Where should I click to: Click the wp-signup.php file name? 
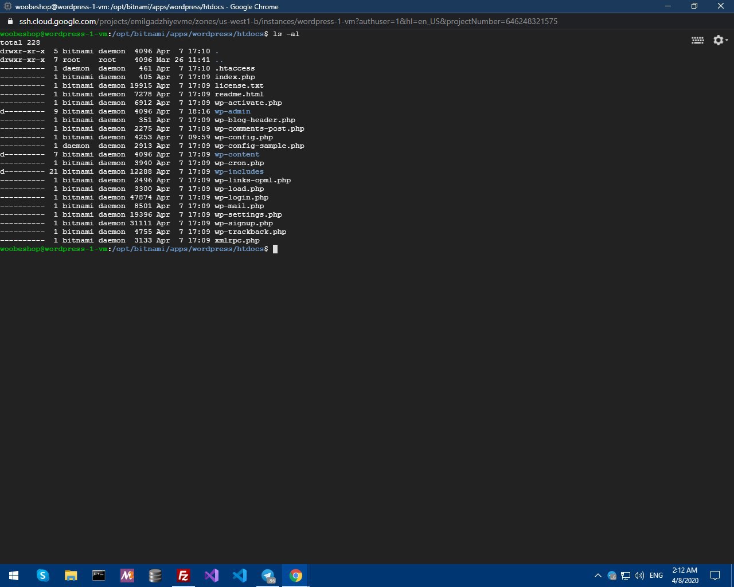pyautogui.click(x=244, y=223)
